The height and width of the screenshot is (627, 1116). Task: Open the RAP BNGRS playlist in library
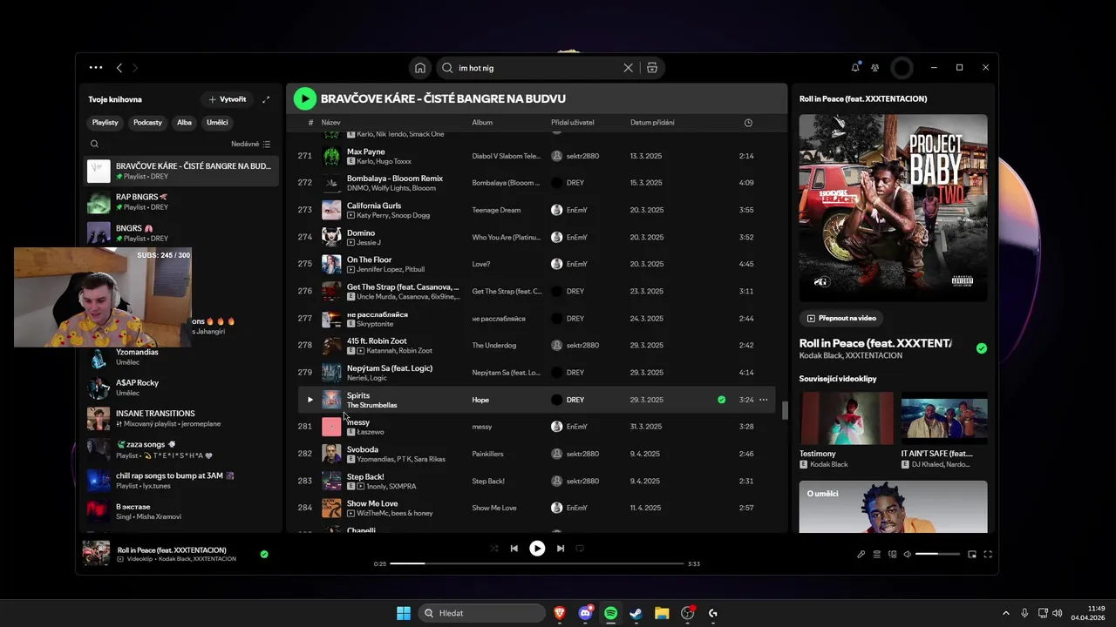[181, 202]
